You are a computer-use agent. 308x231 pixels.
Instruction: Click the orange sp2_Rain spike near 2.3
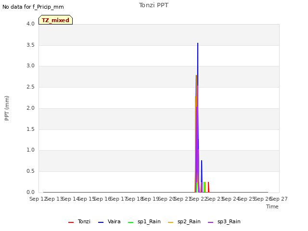(x=195, y=97)
